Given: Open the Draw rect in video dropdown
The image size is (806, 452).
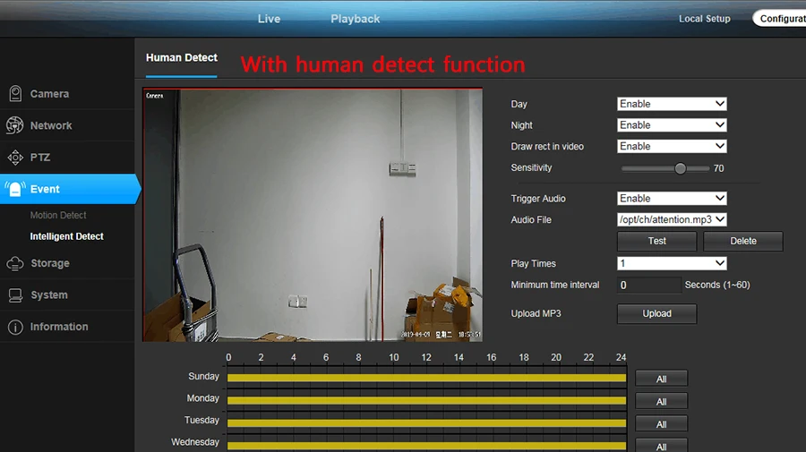Looking at the screenshot, I should (672, 146).
